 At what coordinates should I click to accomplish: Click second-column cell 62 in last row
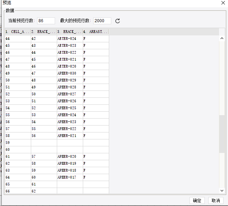(x=44, y=191)
